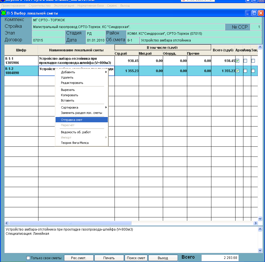Click the Выход item in the menu bar

pyautogui.click(x=125, y=6)
